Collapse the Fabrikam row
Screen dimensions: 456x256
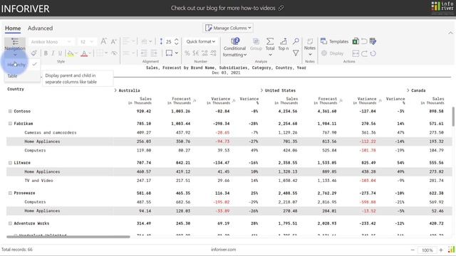pyautogui.click(x=10, y=124)
